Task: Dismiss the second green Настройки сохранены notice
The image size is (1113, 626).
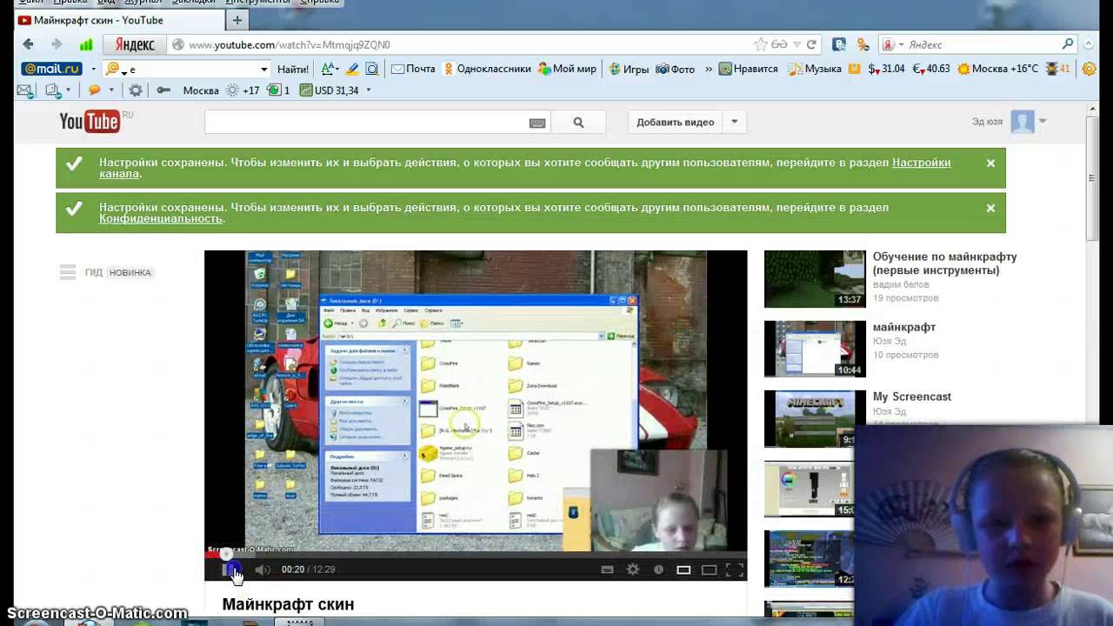Action: (x=990, y=208)
